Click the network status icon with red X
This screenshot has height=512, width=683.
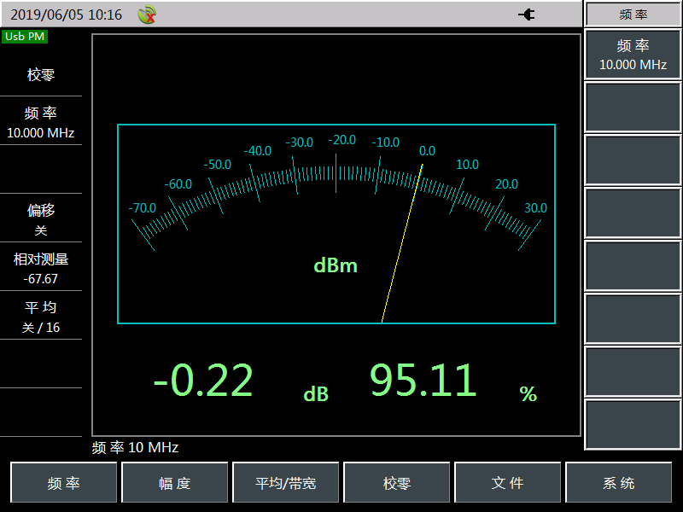click(145, 15)
